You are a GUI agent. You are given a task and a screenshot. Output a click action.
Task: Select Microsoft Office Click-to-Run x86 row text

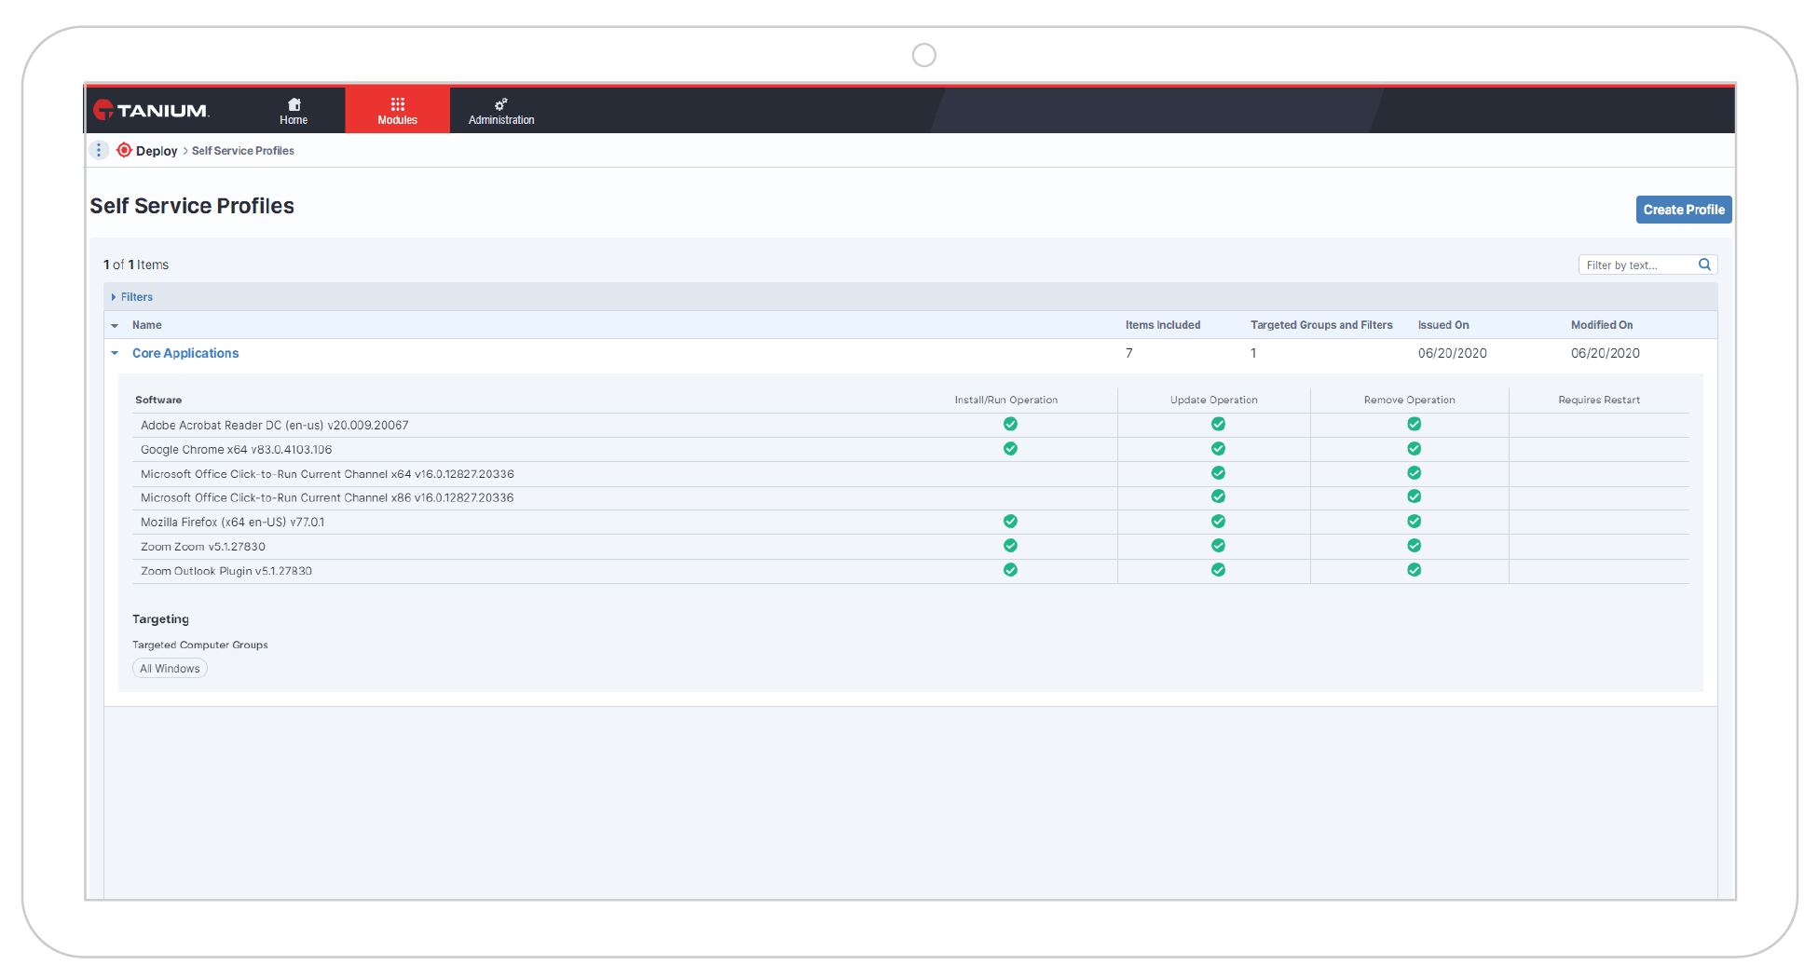pos(327,498)
